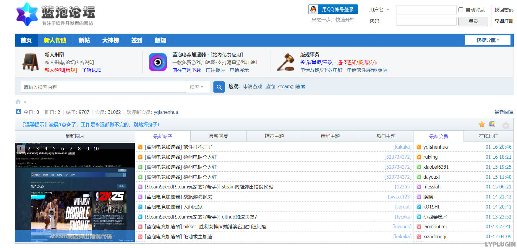
Task: Open the 首页 nav item
Action: pyautogui.click(x=26, y=40)
